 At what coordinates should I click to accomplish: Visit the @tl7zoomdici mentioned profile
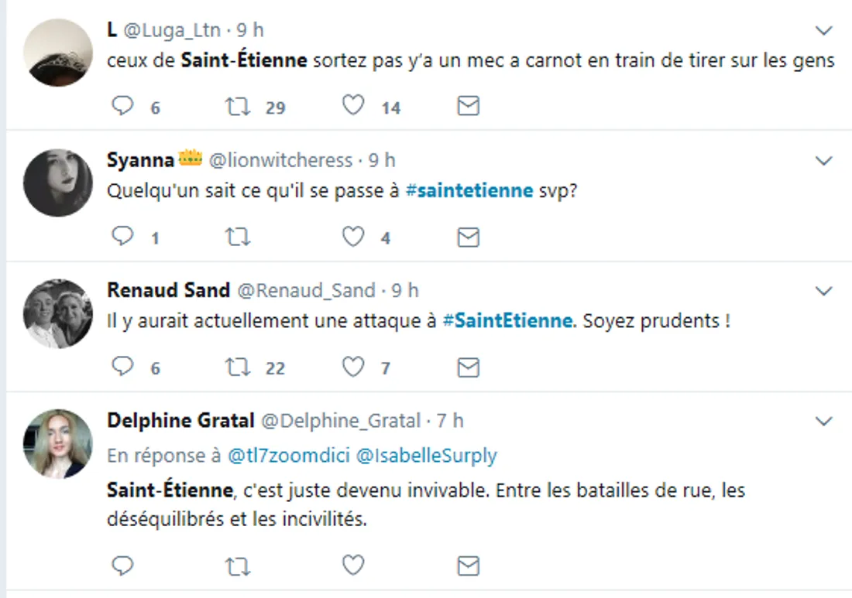(287, 456)
